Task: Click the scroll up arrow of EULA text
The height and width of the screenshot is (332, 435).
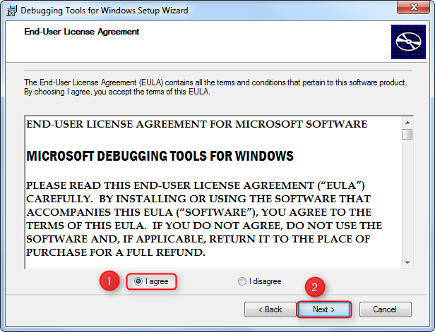Action: tap(407, 123)
